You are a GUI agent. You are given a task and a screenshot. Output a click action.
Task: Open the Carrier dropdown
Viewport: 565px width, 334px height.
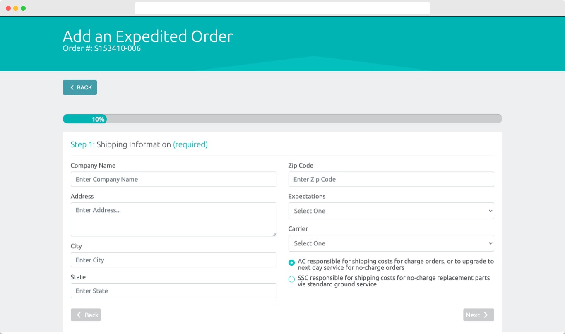click(391, 243)
